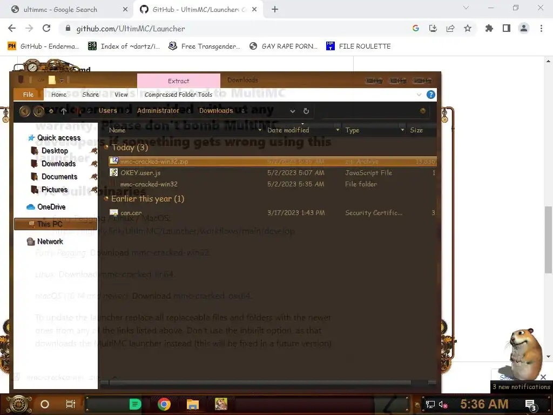Open Chrome three-dot menu
This screenshot has width=553, height=415.
(541, 28)
